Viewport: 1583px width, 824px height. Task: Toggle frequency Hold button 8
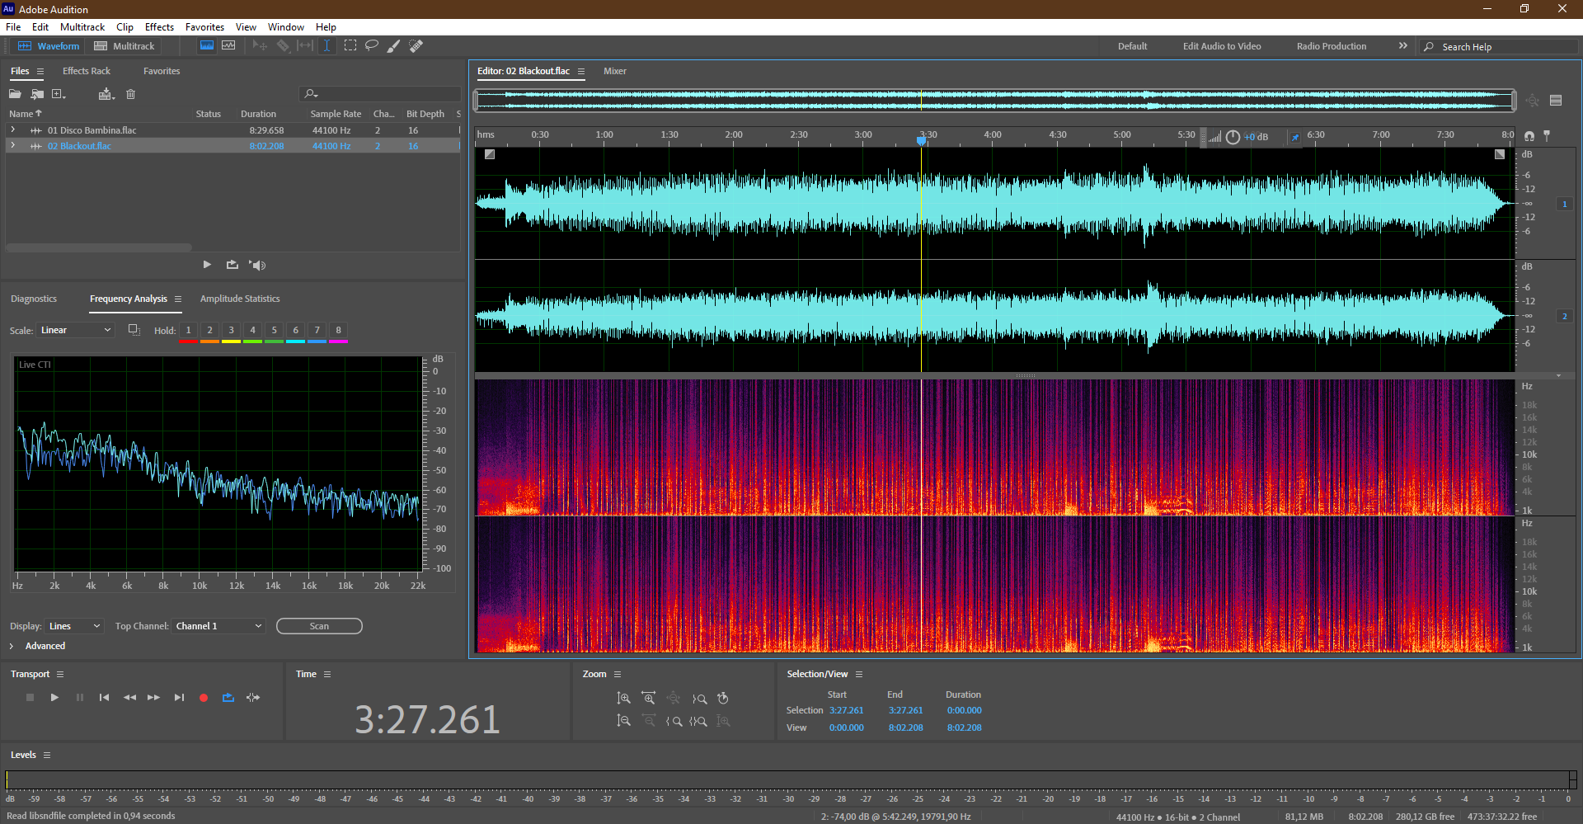[x=338, y=330]
